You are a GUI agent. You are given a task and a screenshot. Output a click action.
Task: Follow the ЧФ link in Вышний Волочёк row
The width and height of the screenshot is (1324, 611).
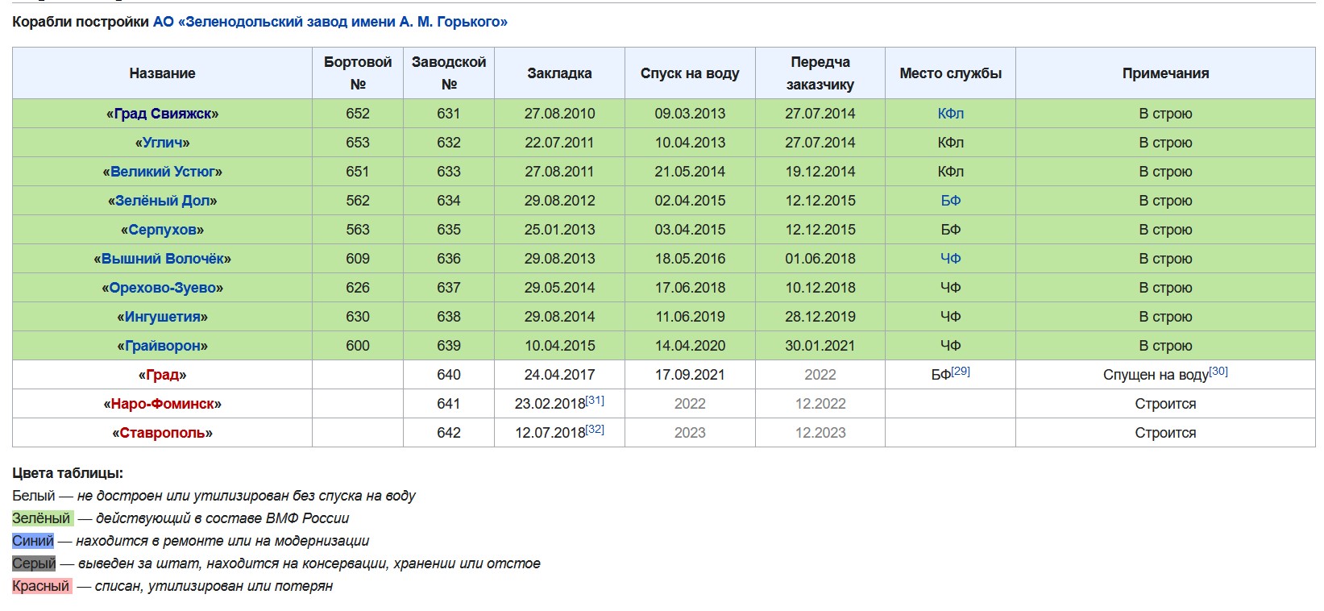951,259
